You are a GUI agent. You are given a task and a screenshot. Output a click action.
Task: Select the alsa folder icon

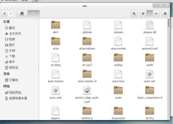[56, 41]
